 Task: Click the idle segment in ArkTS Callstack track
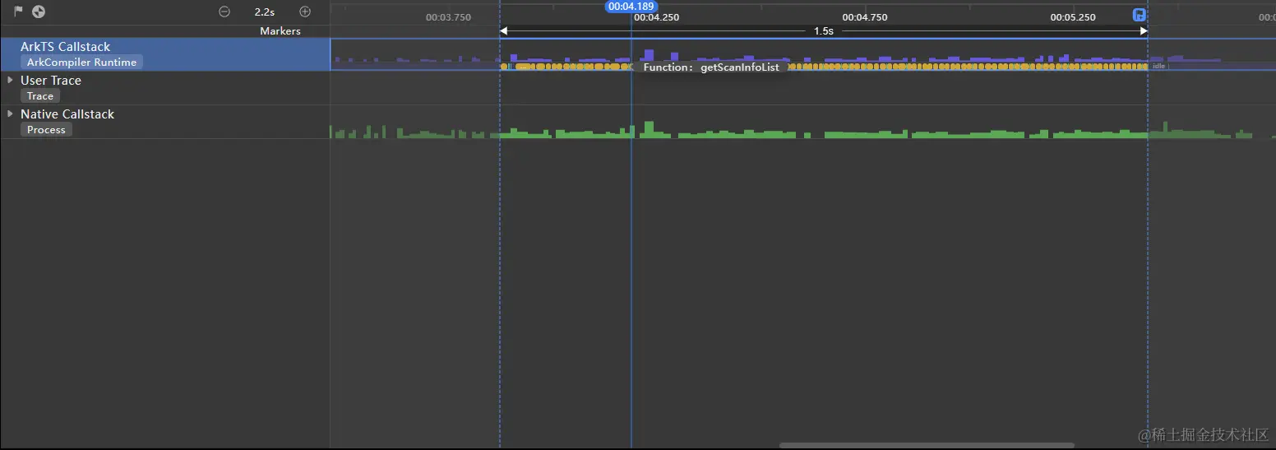click(x=1158, y=66)
